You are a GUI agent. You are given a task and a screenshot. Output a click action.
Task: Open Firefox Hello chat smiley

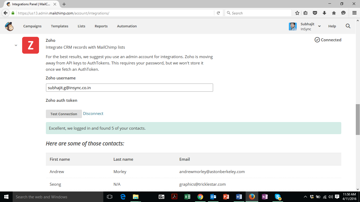[x=343, y=13]
